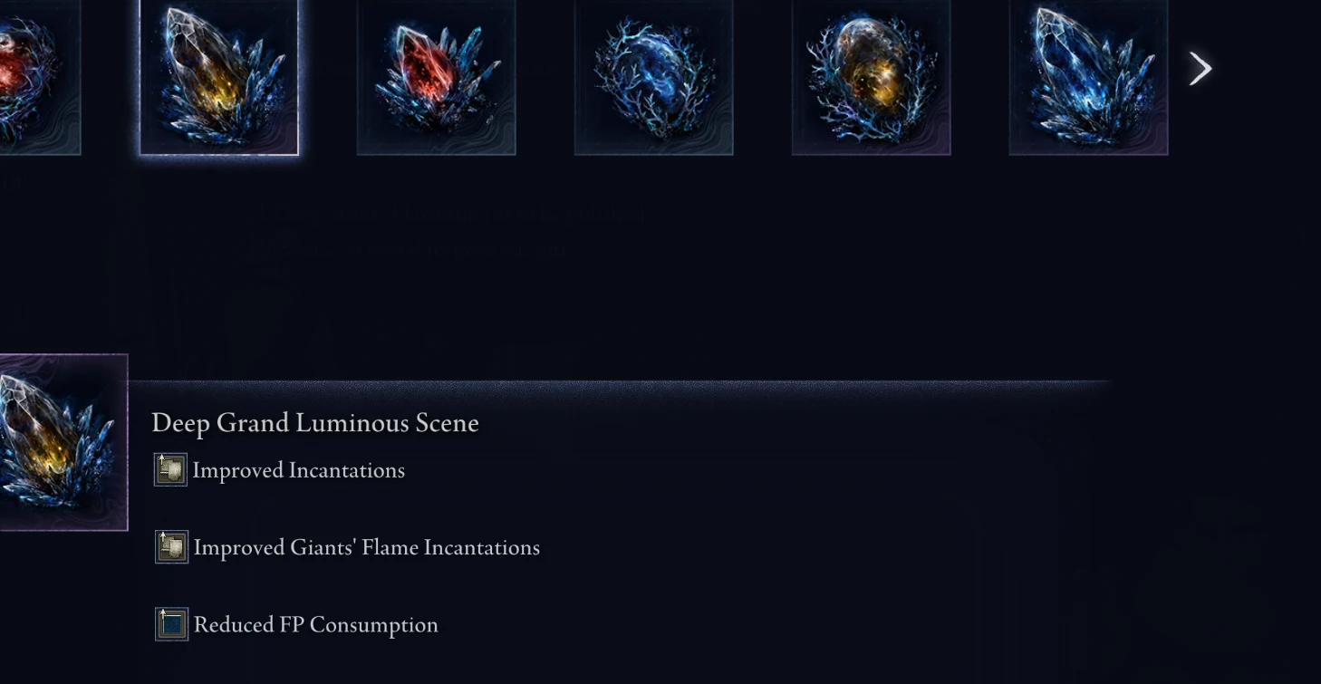1321x684 pixels.
Task: Click the large Deep Grand Luminous Scene relic image
Action: click(x=63, y=442)
